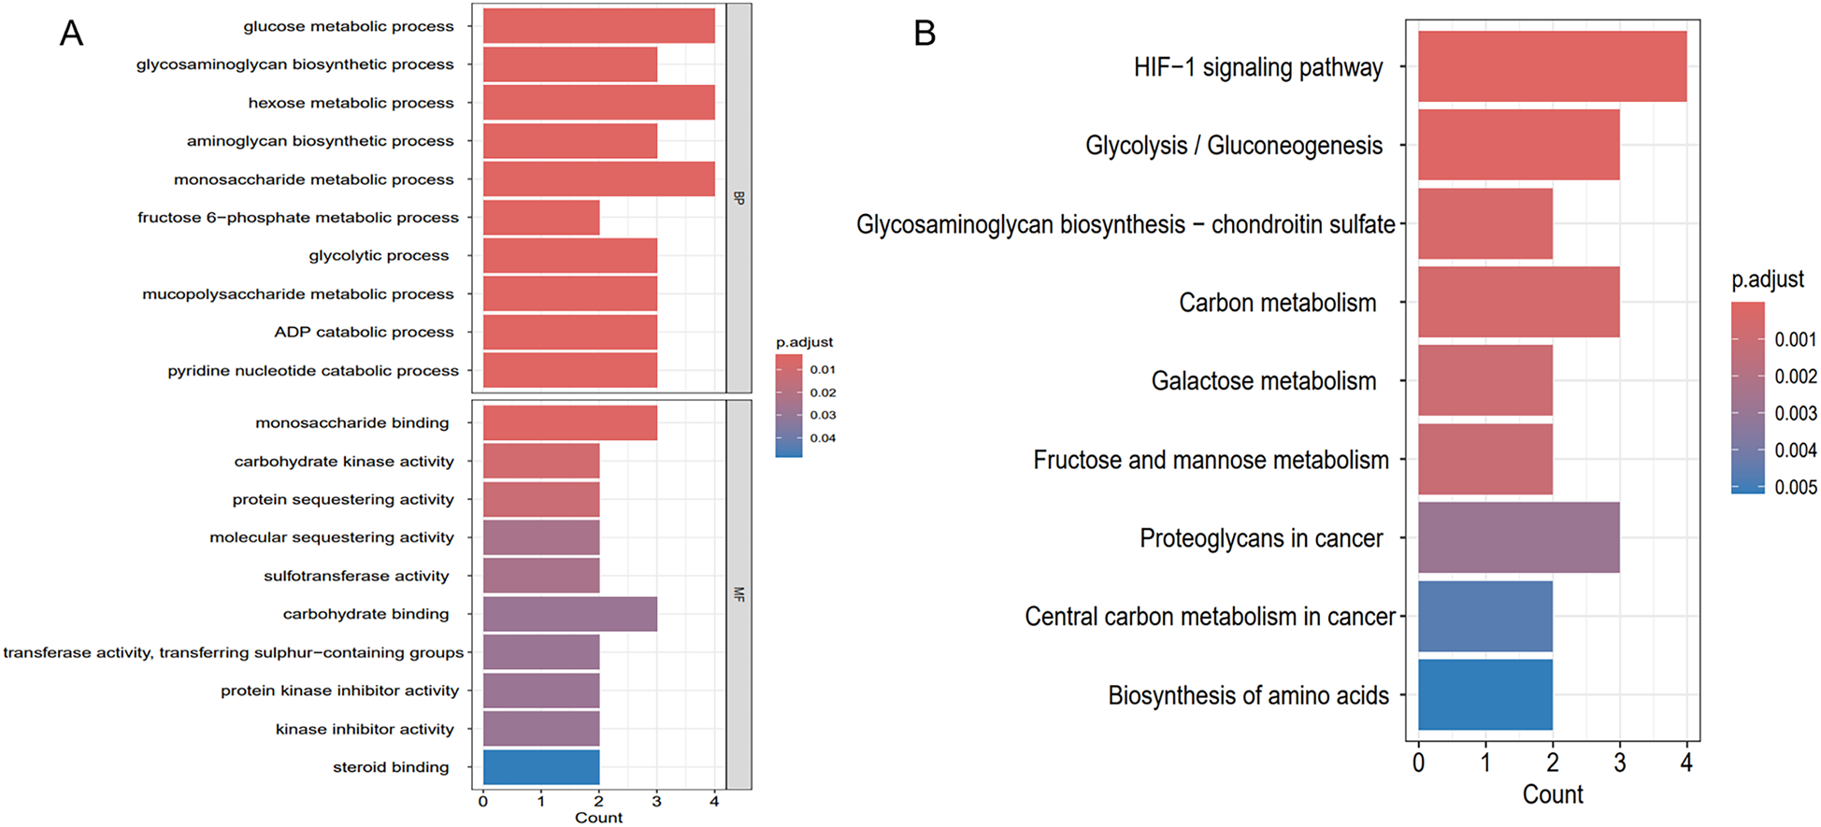Click the monosaccharide binding bar

(570, 422)
